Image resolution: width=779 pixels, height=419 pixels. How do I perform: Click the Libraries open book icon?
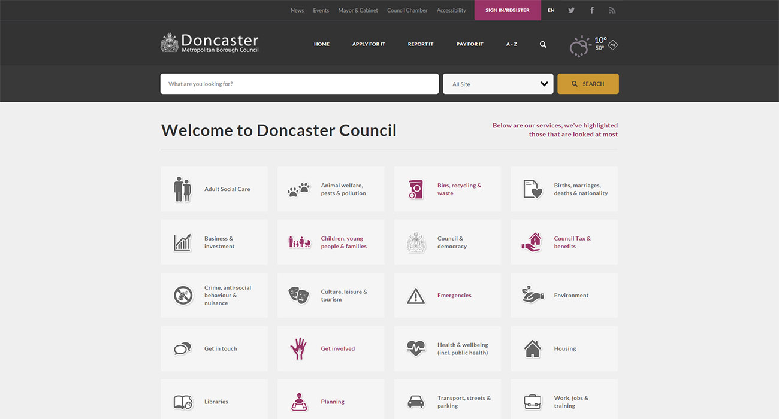(183, 402)
